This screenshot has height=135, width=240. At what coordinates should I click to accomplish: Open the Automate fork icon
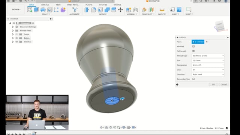coord(75,10)
